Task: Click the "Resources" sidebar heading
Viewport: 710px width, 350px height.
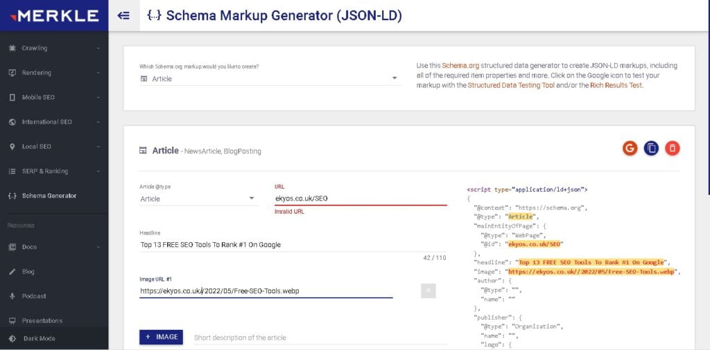Action: coord(21,225)
